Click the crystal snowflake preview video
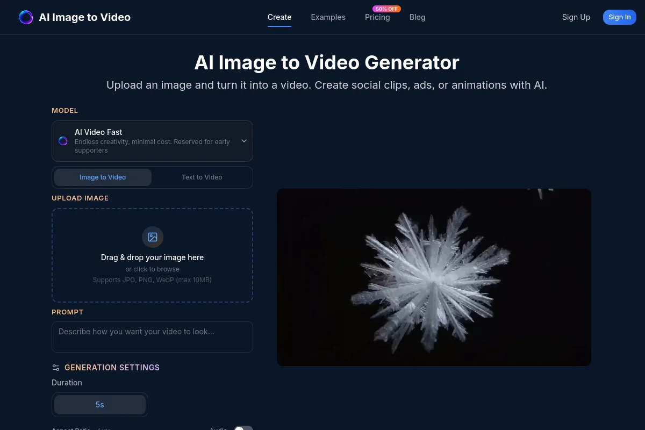 (434, 277)
